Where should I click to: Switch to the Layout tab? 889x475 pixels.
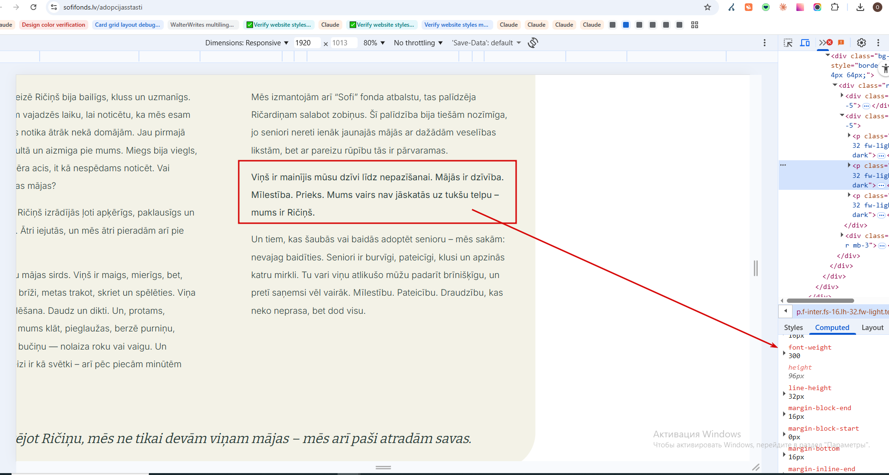coord(872,327)
